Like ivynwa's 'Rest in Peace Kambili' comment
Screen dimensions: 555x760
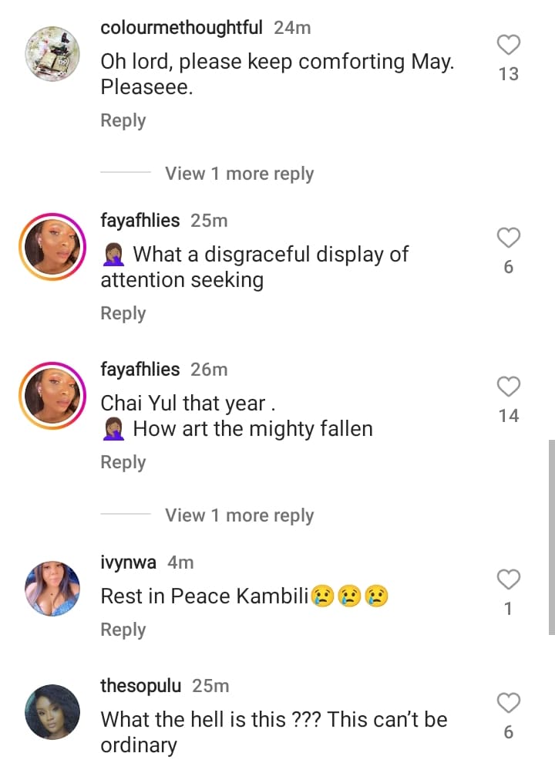(x=508, y=579)
